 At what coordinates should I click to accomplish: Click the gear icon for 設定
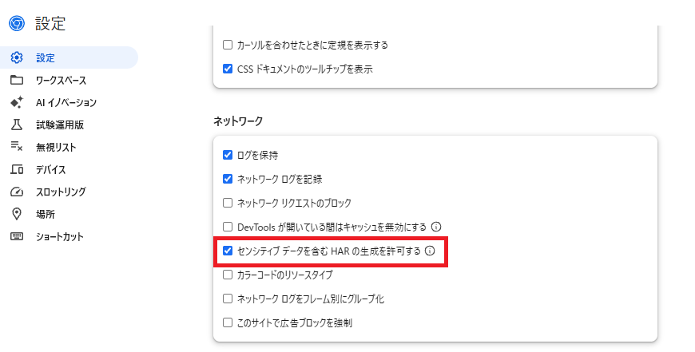click(x=17, y=57)
